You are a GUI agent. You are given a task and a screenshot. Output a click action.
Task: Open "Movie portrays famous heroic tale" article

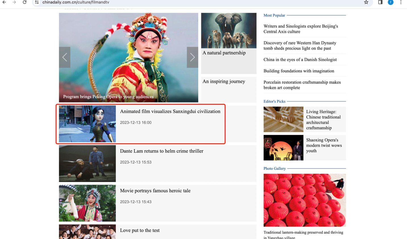point(155,191)
